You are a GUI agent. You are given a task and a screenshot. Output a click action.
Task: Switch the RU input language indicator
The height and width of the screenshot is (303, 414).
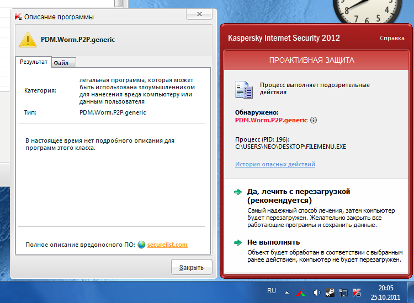pyautogui.click(x=272, y=291)
